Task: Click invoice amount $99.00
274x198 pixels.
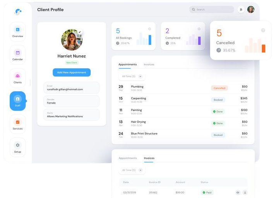Action: (x=180, y=193)
